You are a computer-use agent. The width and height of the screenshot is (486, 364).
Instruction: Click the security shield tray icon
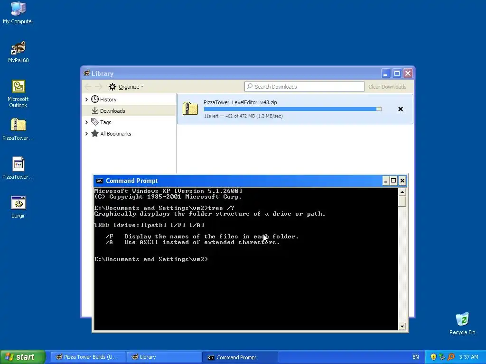433,357
